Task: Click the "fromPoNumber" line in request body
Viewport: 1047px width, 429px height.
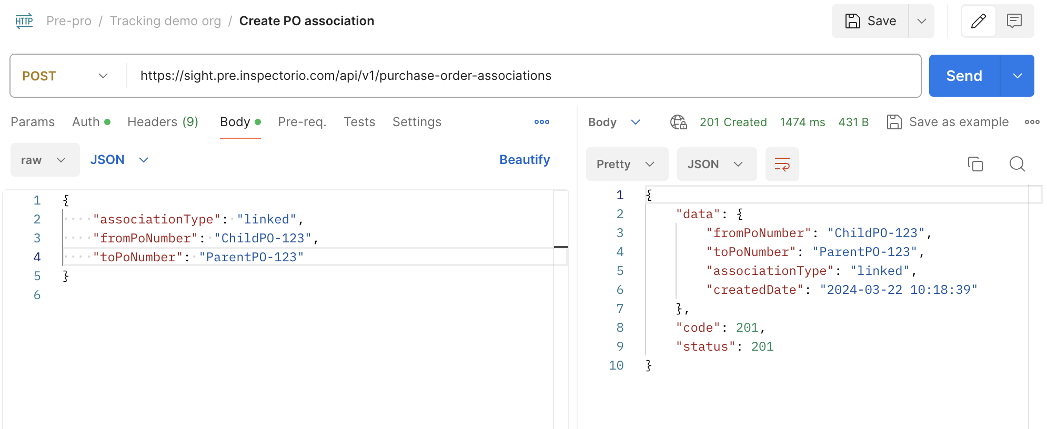Action: click(x=206, y=238)
